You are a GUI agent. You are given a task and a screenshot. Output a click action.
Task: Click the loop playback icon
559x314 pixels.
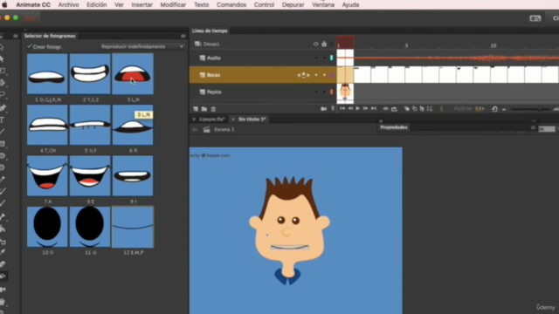click(394, 109)
